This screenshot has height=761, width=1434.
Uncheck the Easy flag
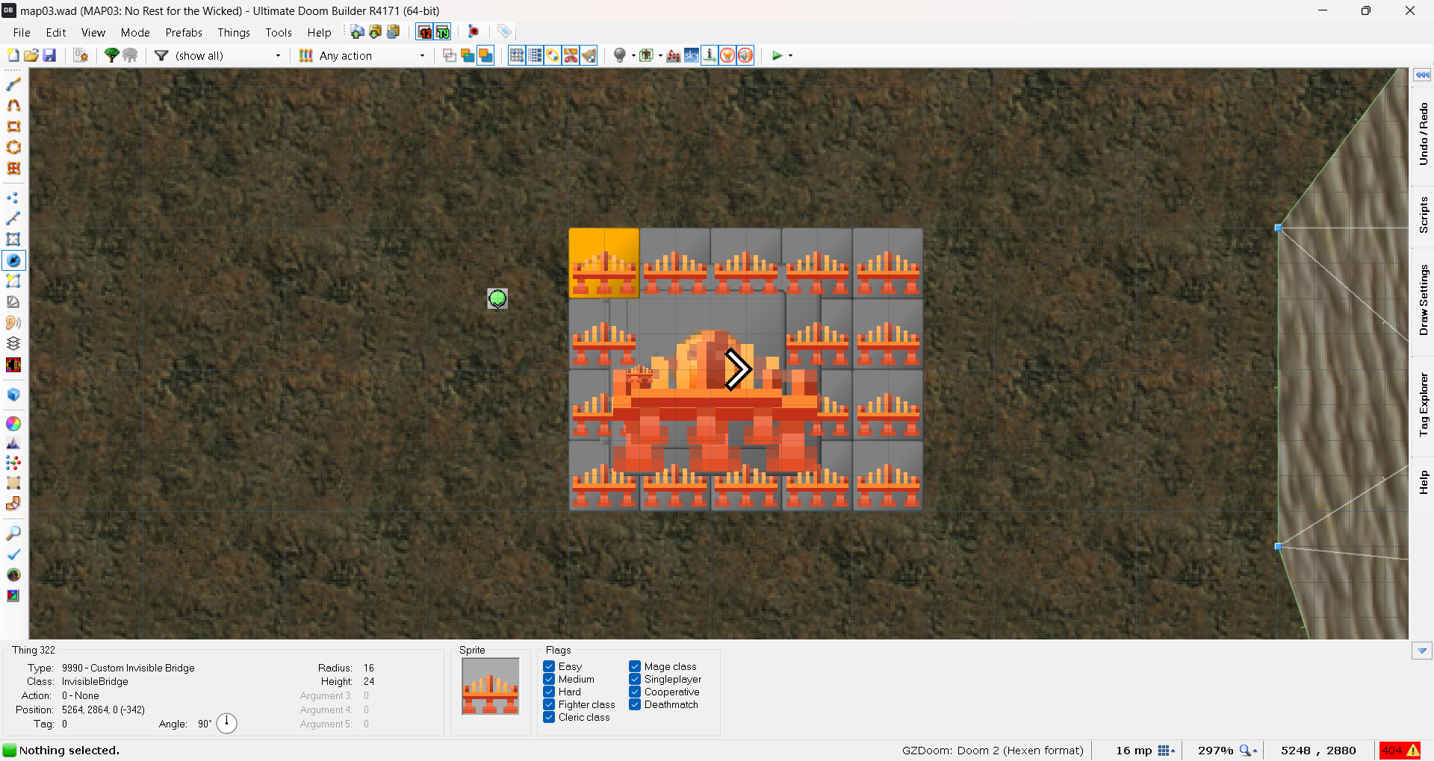pos(549,666)
